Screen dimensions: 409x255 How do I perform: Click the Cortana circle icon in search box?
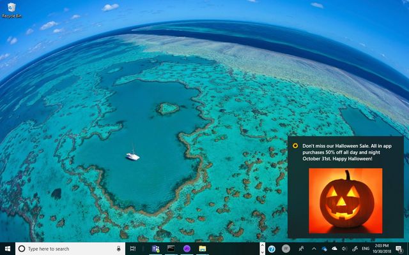point(22,249)
